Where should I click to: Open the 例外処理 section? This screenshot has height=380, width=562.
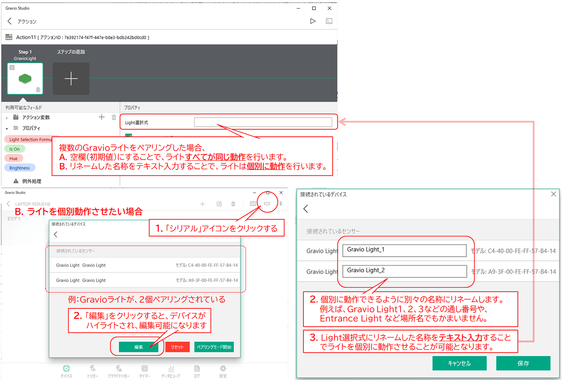click(31, 181)
